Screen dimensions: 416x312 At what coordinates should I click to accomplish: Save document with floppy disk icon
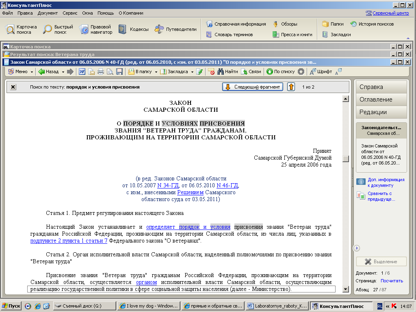click(119, 71)
